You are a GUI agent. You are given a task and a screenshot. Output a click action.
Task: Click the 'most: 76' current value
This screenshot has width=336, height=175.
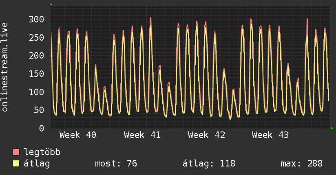116,164
